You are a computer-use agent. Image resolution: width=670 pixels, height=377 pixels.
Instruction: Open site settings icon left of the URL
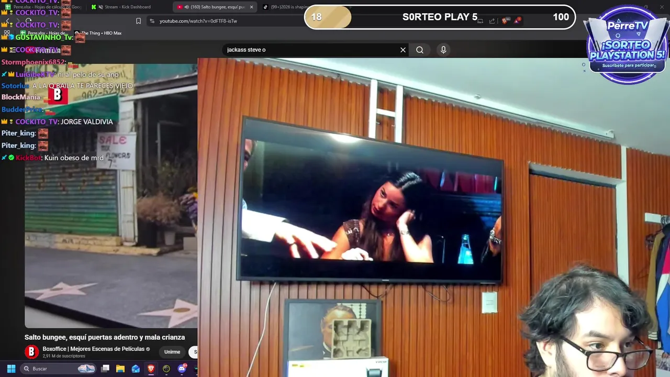point(152,21)
